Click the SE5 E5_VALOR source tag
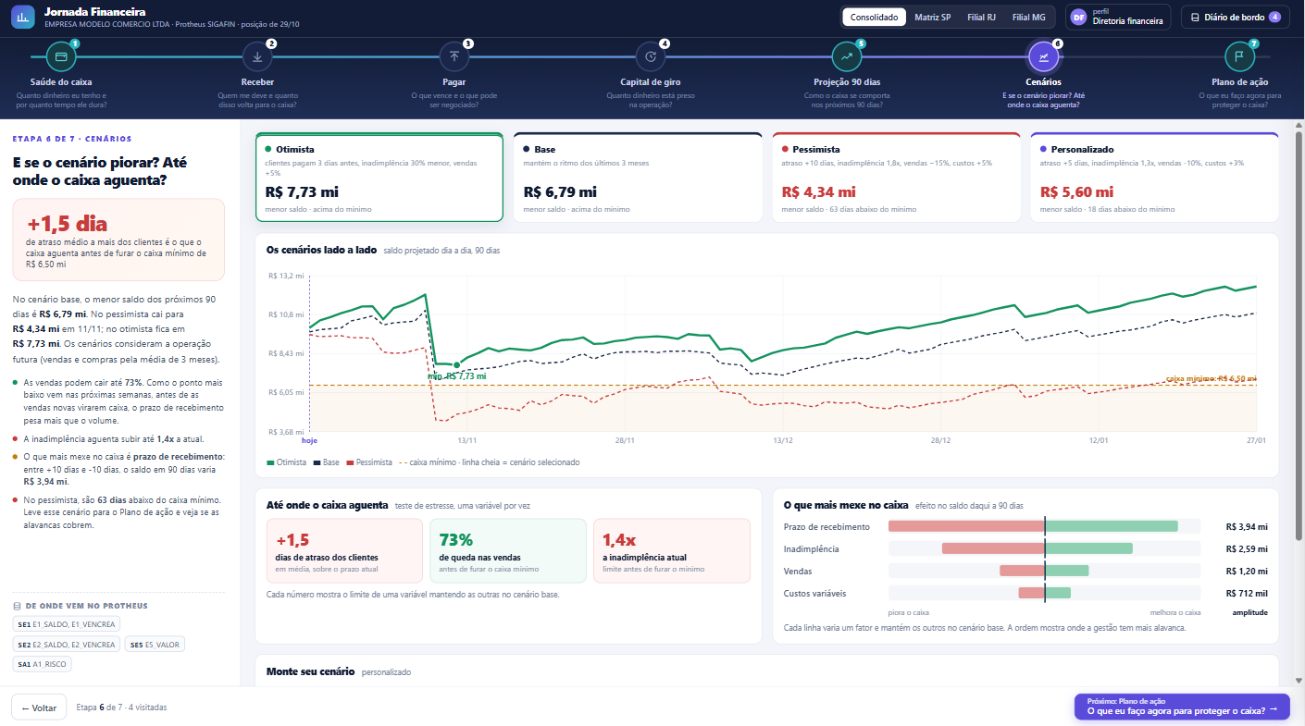Screen dimensions: 1305x726 click(x=155, y=645)
